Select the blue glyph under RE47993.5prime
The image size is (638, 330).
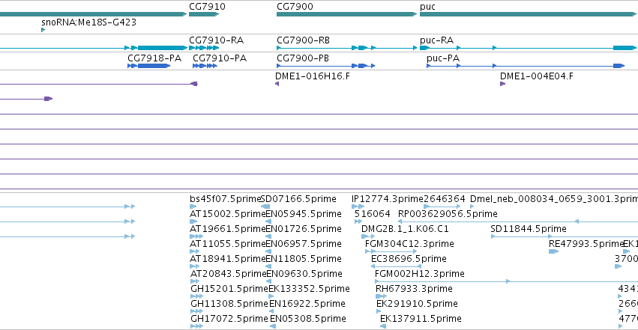click(553, 251)
